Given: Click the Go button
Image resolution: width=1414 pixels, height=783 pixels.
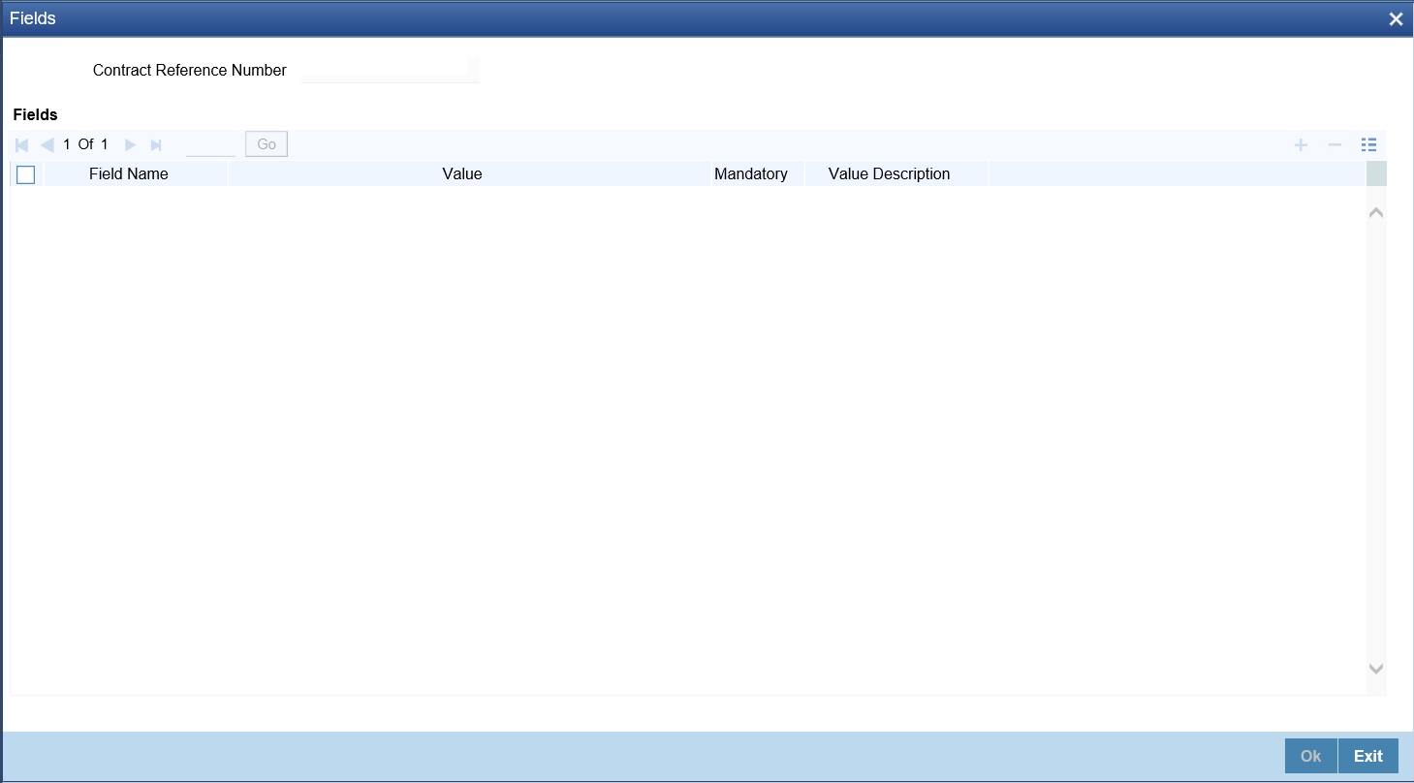Looking at the screenshot, I should click(267, 144).
